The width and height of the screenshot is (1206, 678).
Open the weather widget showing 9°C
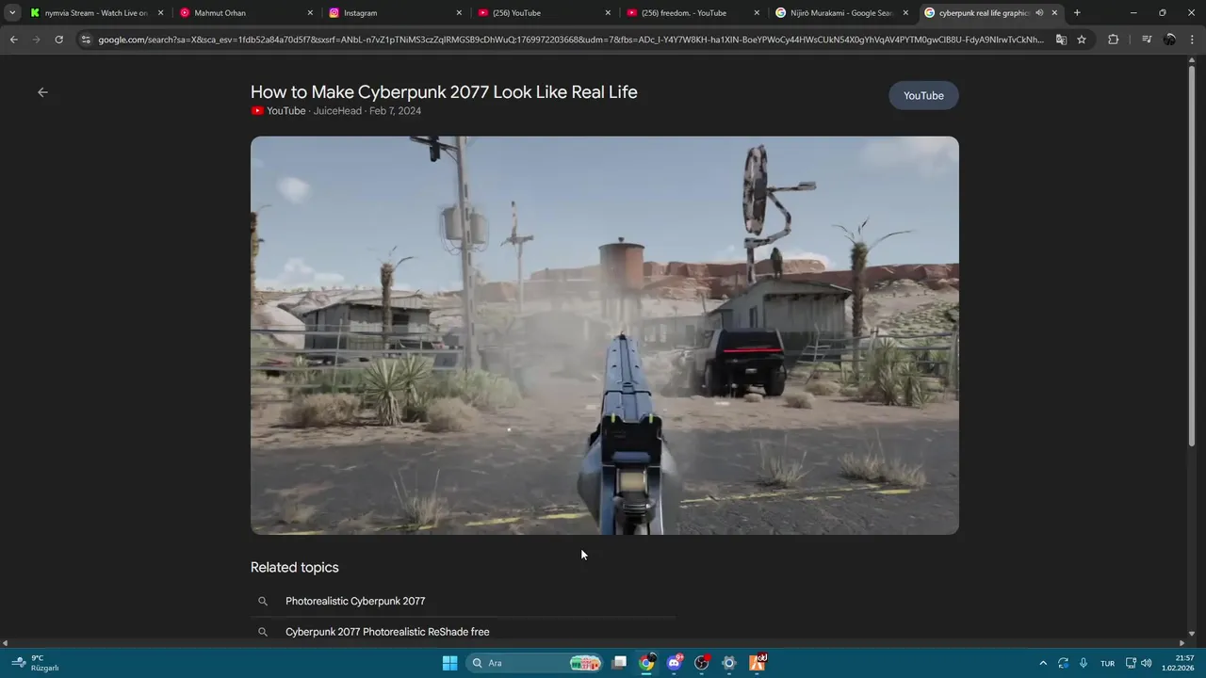(36, 663)
